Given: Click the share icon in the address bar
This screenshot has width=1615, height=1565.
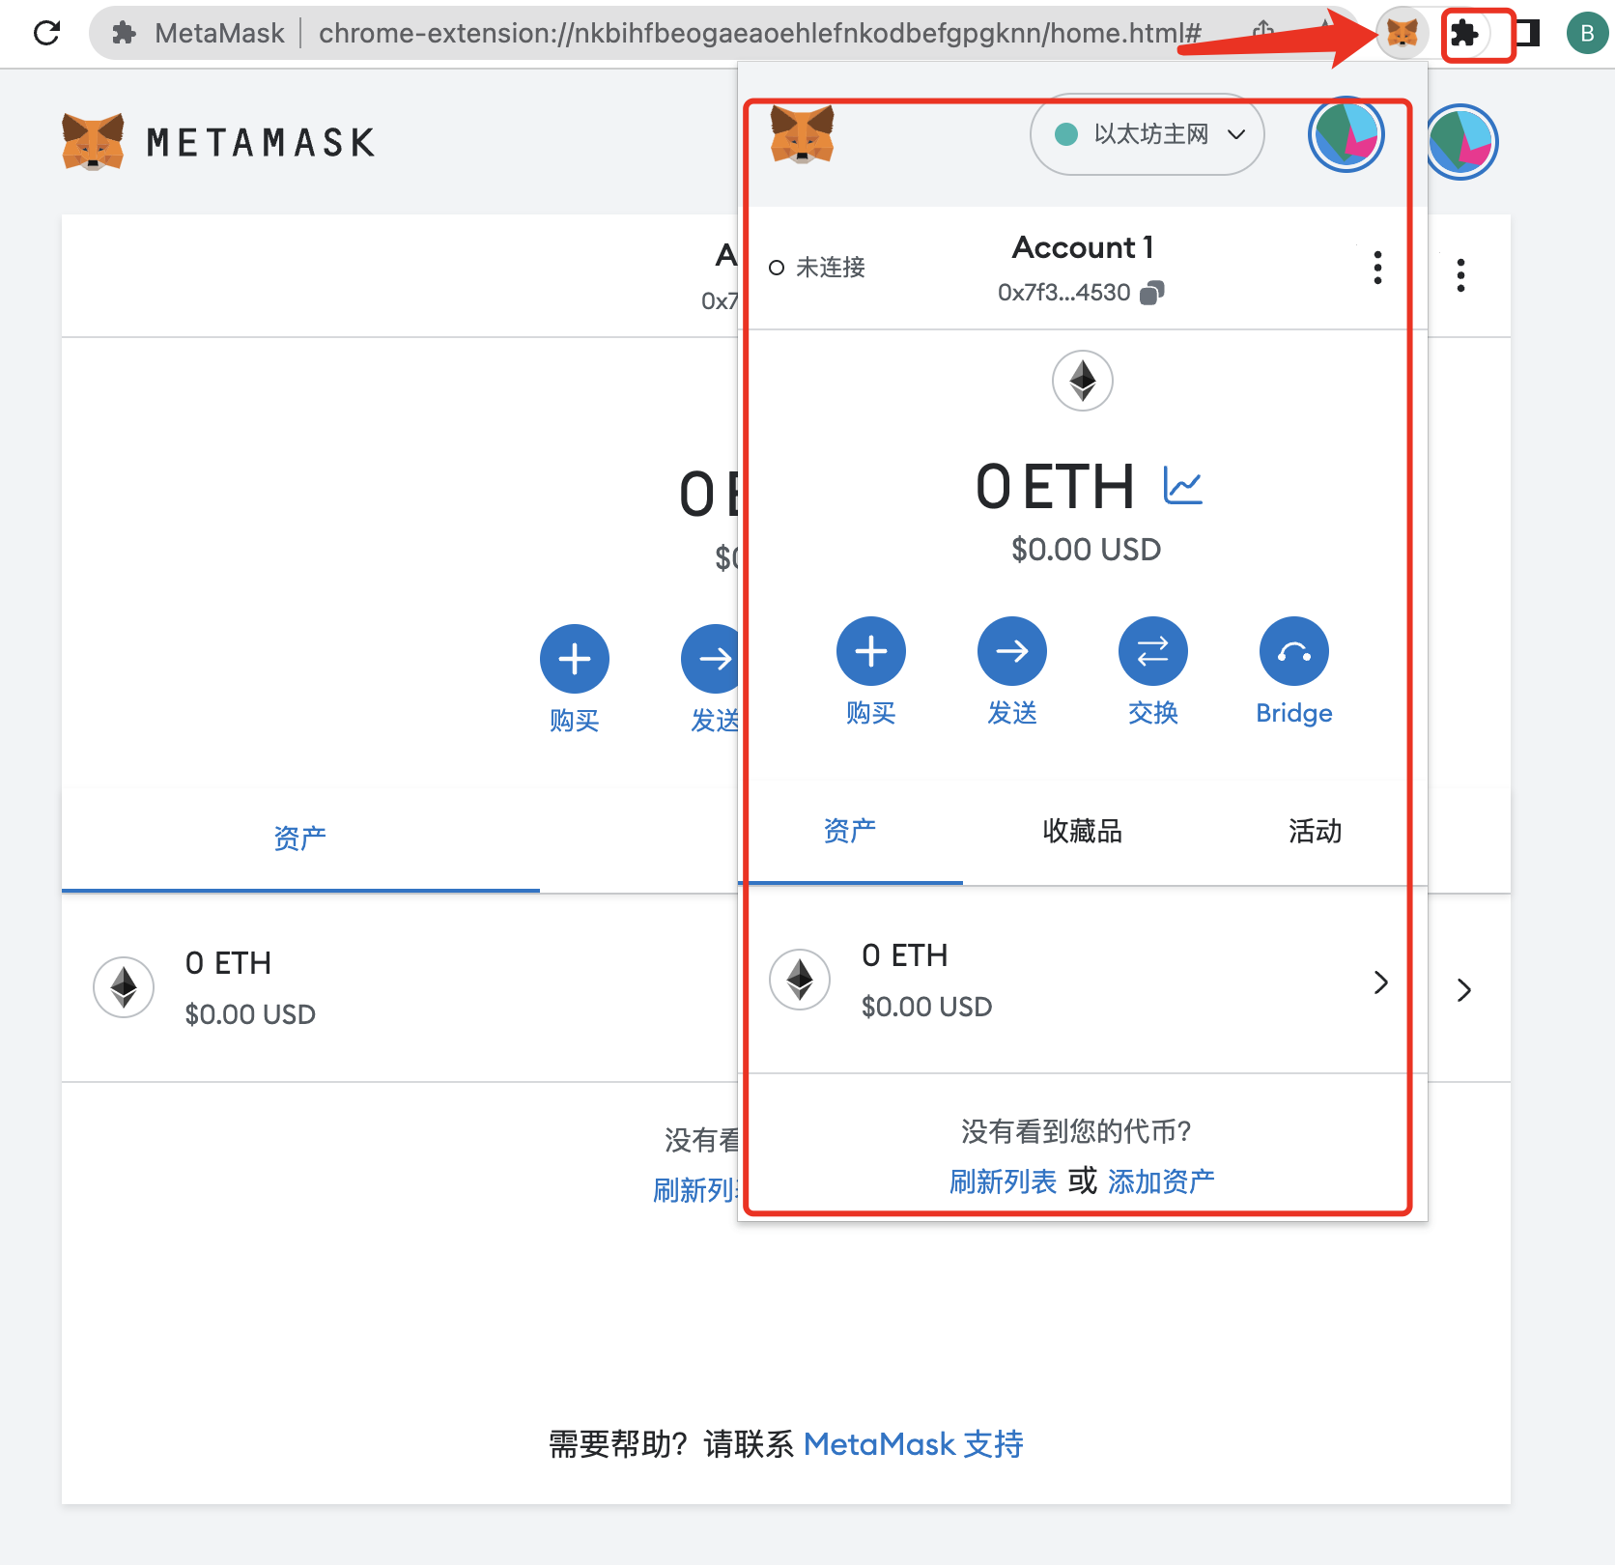Looking at the screenshot, I should point(1263,32).
